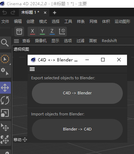
Task: Click the objects with move arrows icon
Action: [x=5, y=140]
